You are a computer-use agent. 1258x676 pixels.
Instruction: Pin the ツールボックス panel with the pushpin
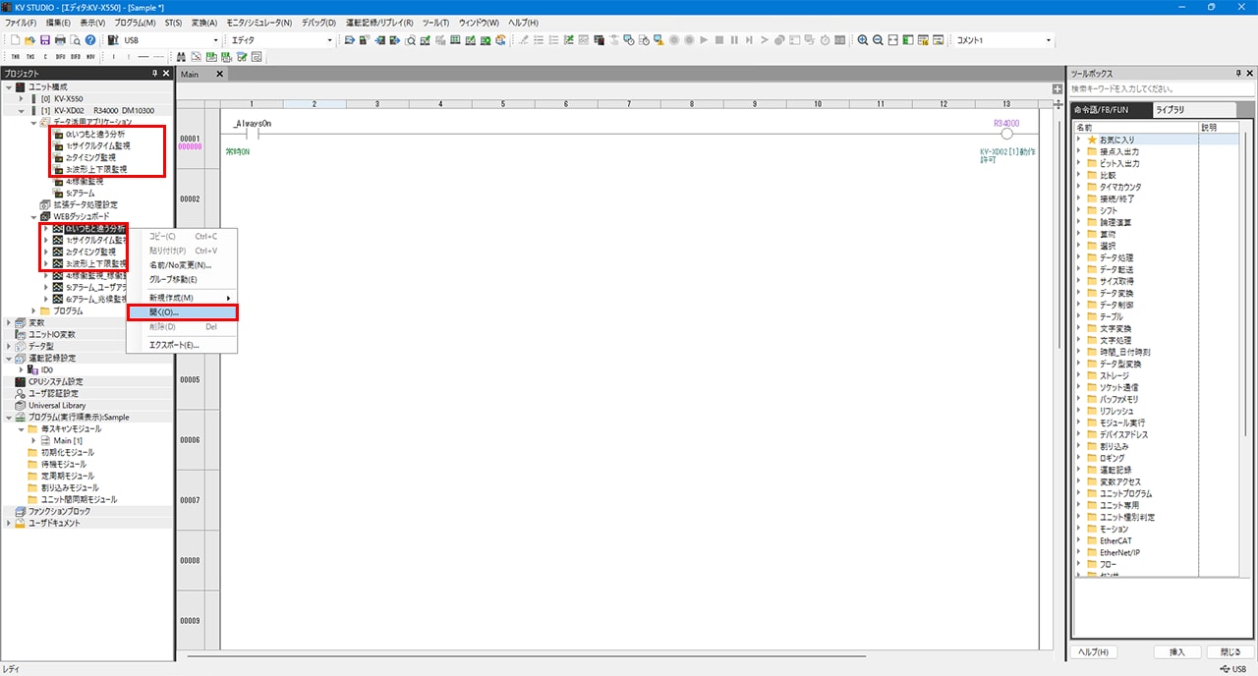point(1236,74)
